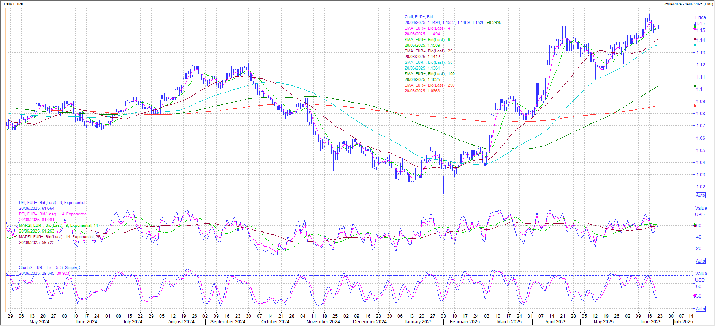
Task: Click the Auto button on the RSI pane
Action: point(701,261)
